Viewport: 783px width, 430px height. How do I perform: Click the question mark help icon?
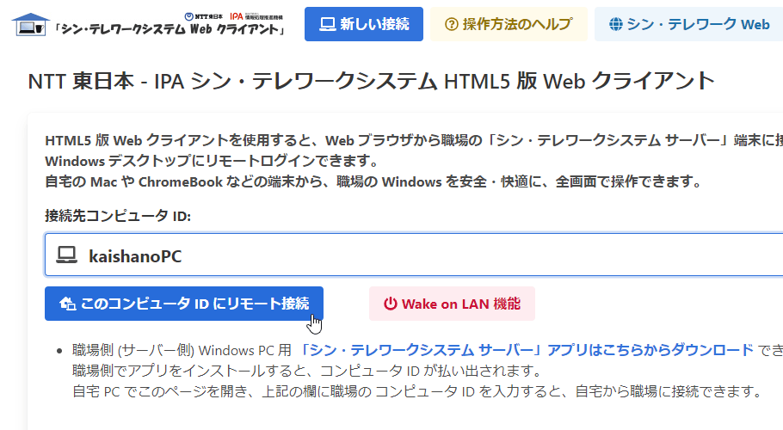coord(452,24)
